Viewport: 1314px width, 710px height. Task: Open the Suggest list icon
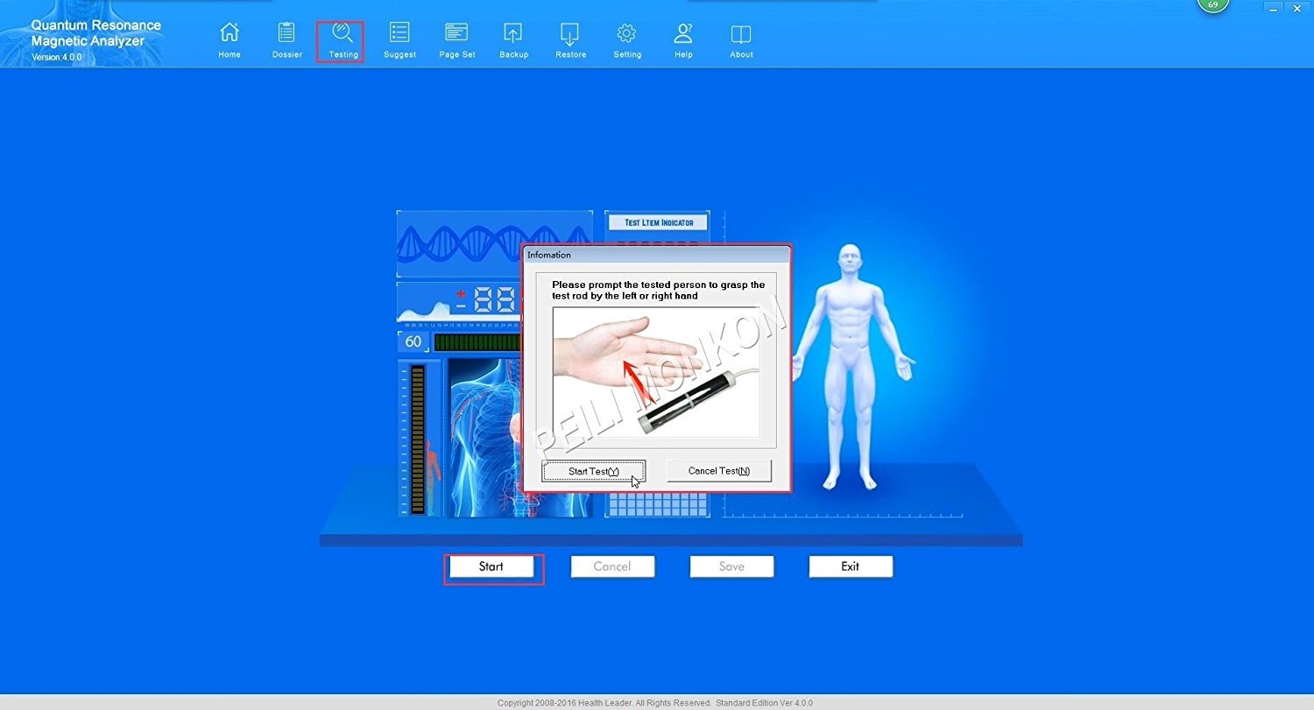[x=399, y=33]
